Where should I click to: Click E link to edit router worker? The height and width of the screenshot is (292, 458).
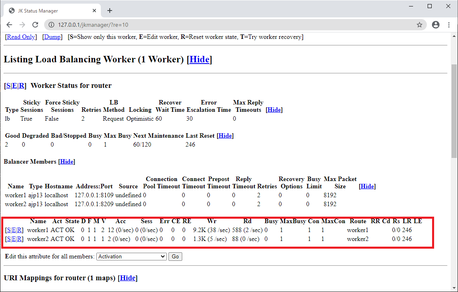(x=14, y=85)
